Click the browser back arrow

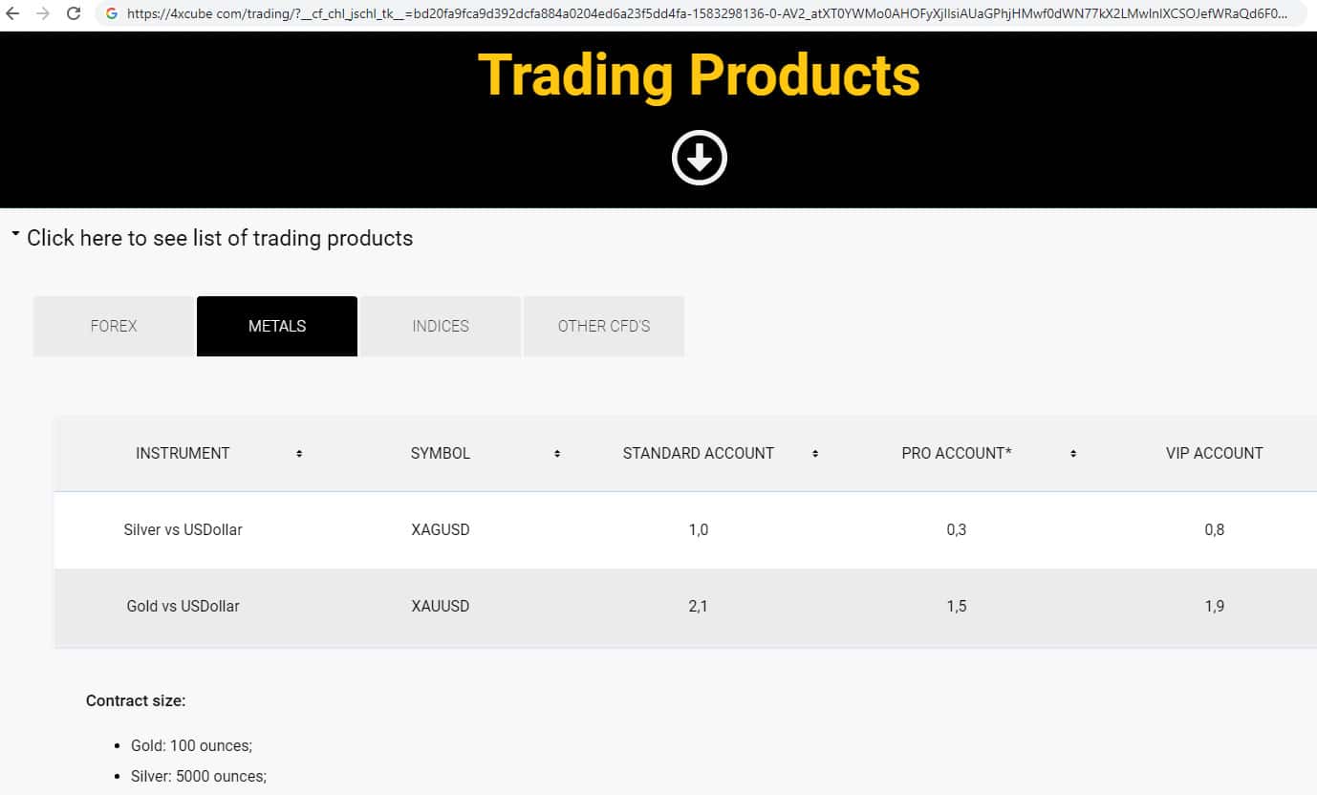(x=12, y=14)
